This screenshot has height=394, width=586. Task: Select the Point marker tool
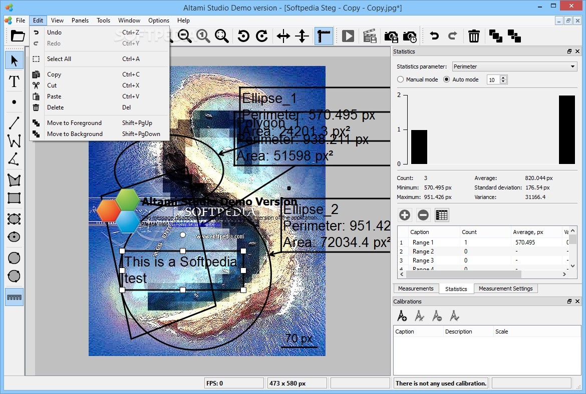(14, 102)
